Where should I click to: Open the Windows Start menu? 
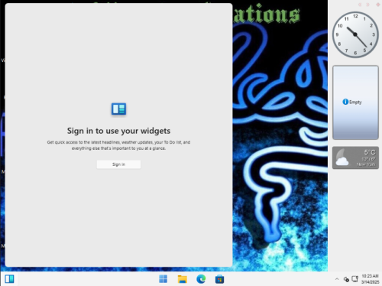pyautogui.click(x=163, y=279)
